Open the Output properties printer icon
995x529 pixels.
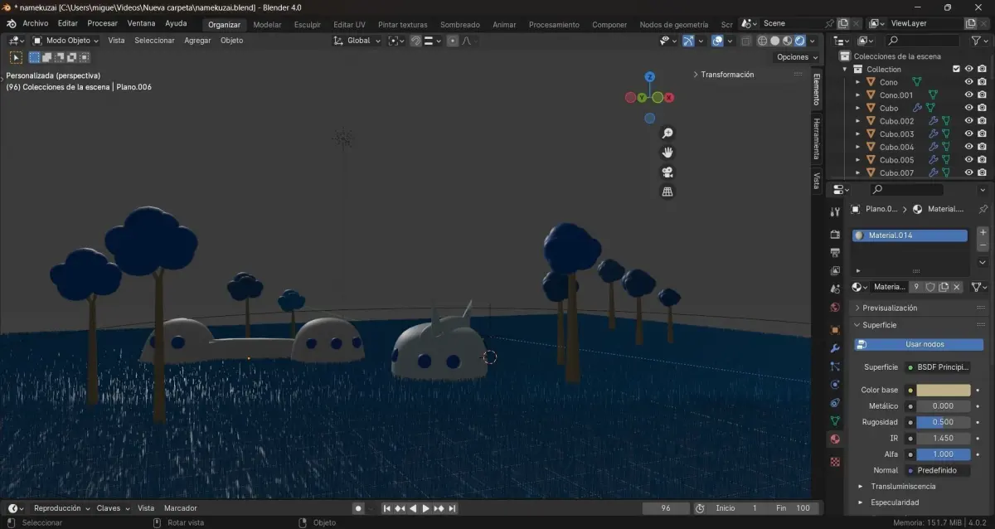tap(835, 252)
